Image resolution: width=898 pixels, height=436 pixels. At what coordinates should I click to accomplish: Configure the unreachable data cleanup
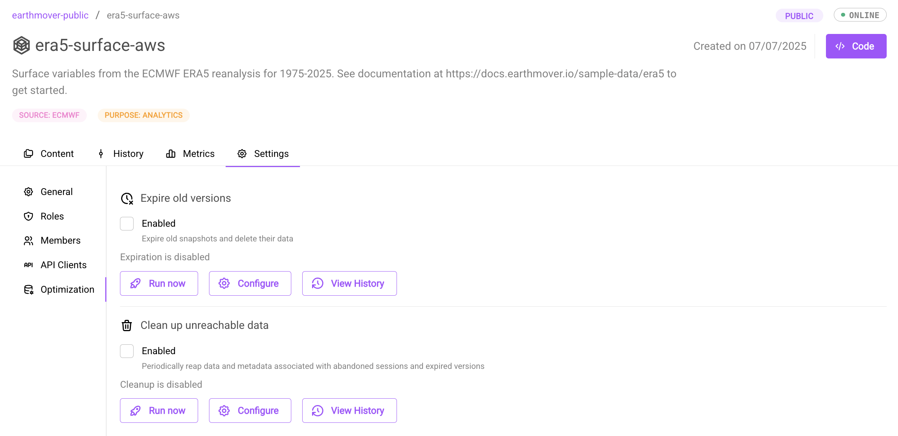[250, 410]
